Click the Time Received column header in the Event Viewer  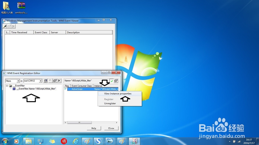22,33
